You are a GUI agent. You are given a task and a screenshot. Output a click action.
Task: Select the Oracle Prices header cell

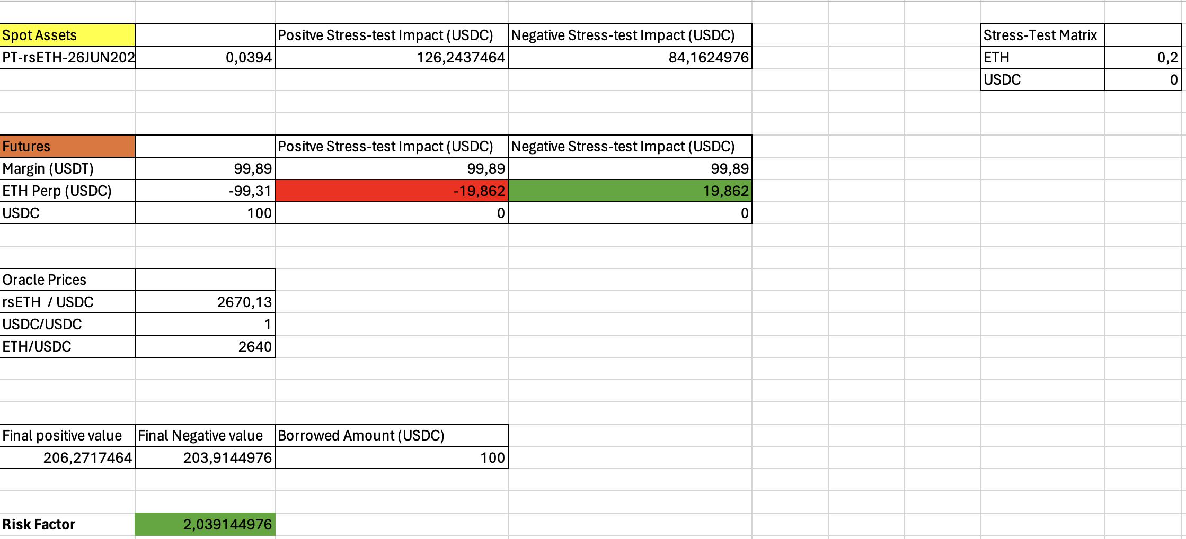click(x=67, y=280)
